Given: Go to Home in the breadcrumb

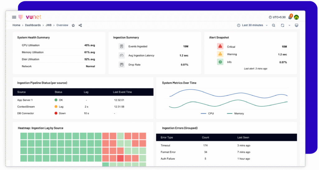Looking at the screenshot, I should click(x=16, y=25).
